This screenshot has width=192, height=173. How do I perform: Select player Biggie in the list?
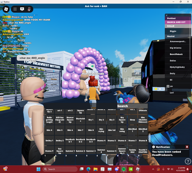pos(178,31)
